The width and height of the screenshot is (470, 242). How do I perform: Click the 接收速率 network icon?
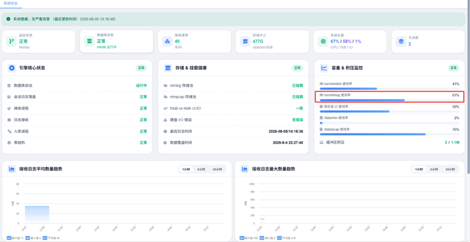(x=167, y=41)
